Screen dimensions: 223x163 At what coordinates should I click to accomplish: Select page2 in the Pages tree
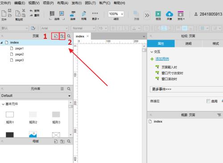point(20,54)
